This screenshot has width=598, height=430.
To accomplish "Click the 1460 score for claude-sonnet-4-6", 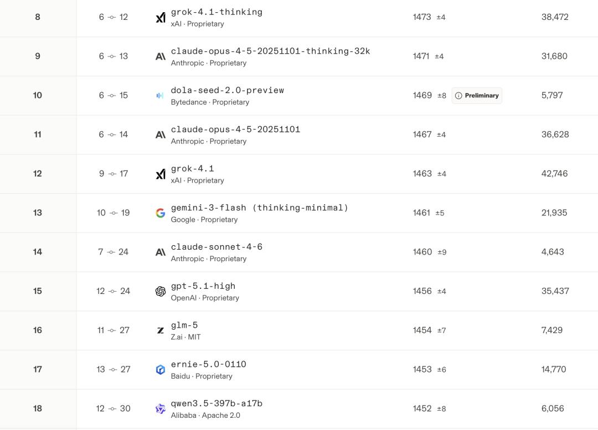I will (x=422, y=252).
